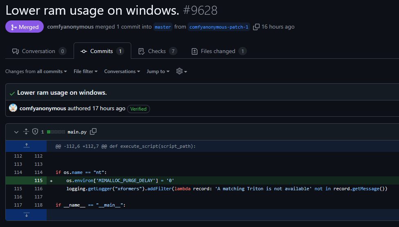Copy the main.py file path
399x227 pixels.
coord(93,131)
